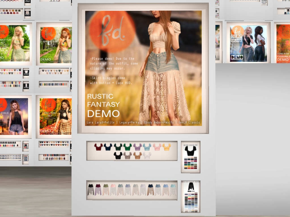Choose the skirt with olive green waistband
Screen dimensions: 290x217
106,190
